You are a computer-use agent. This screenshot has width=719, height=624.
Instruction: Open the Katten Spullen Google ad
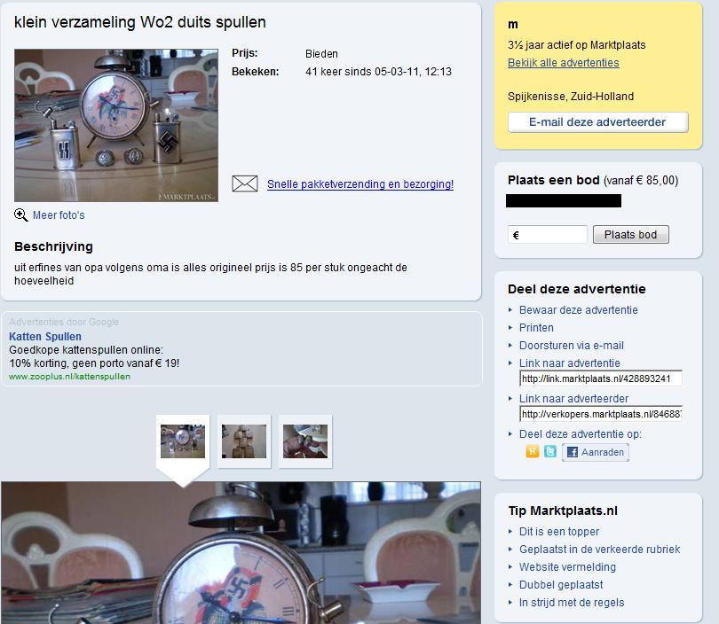click(45, 337)
